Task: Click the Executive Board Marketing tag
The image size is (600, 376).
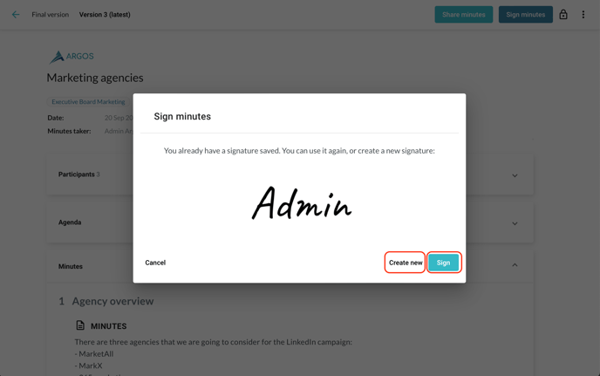Action: (x=88, y=102)
